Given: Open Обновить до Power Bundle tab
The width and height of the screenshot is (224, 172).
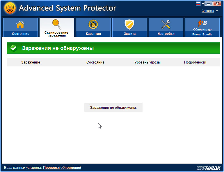Looking at the screenshot, I should click(202, 27).
